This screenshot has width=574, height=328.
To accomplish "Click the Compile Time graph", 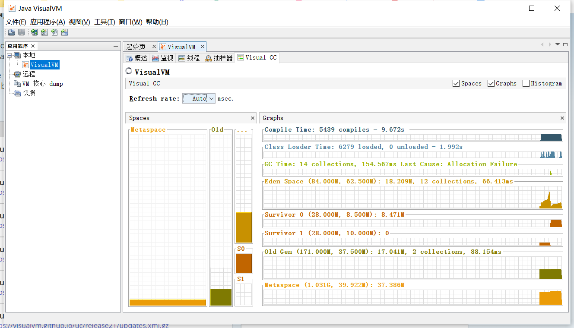I will 412,137.
